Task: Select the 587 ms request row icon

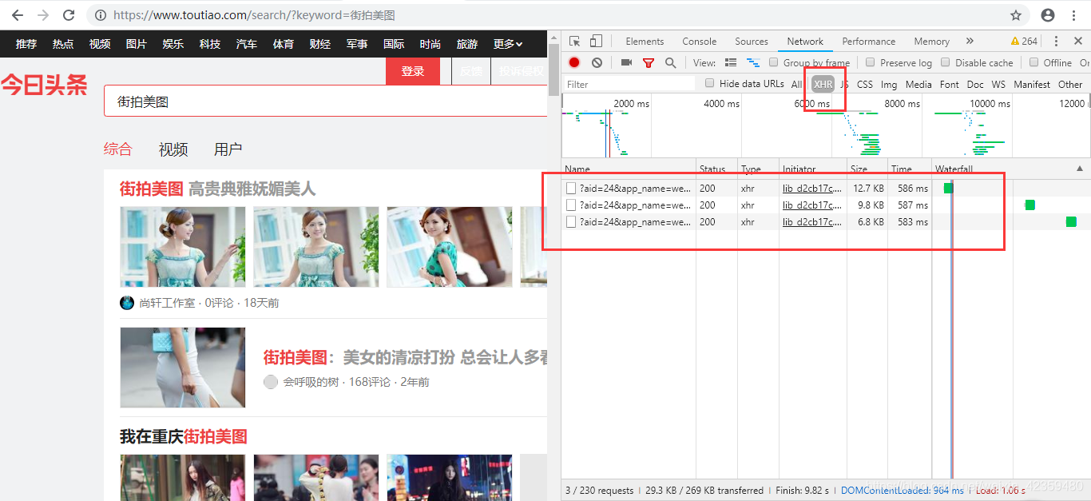Action: pos(571,205)
